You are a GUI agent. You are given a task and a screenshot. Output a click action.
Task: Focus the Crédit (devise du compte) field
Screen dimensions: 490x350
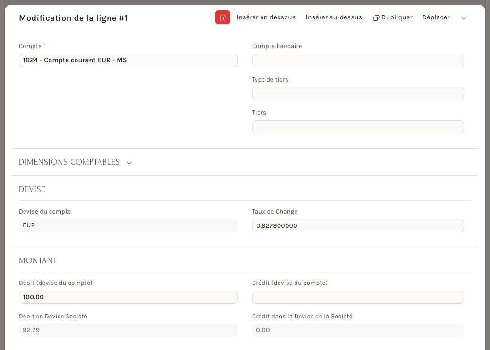(x=358, y=297)
